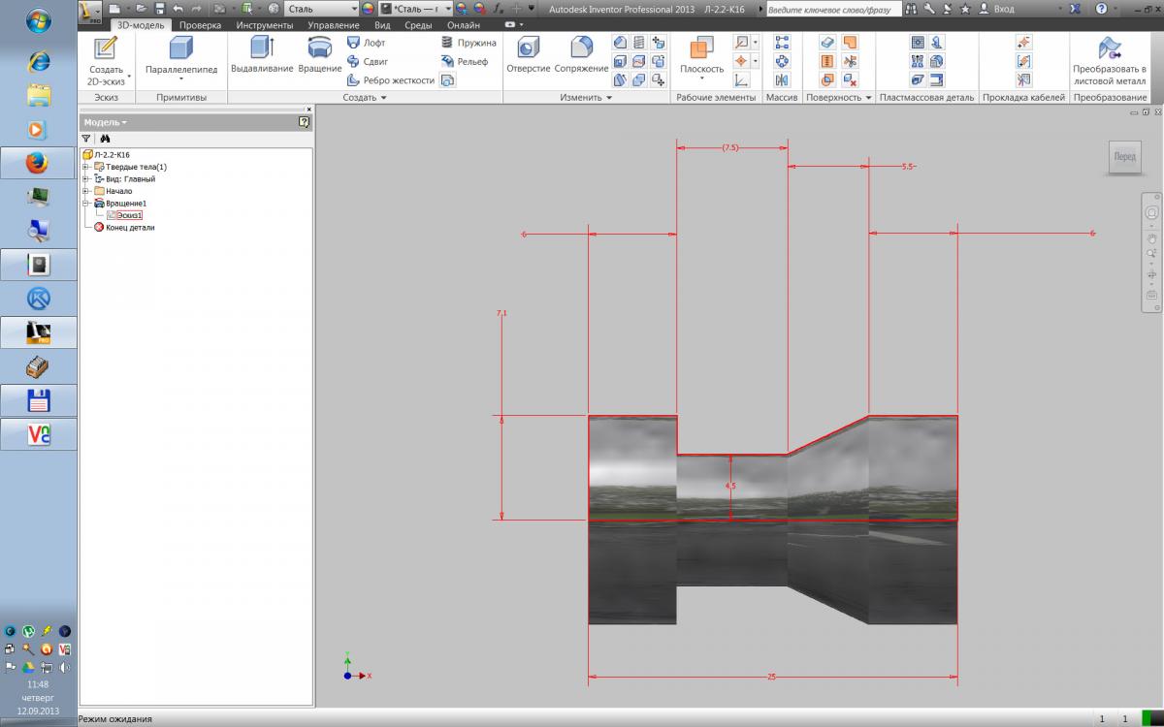Viewport: 1164px width, 727px height.
Task: Click Преобразовать в листовой металл icon
Action: 1109,60
